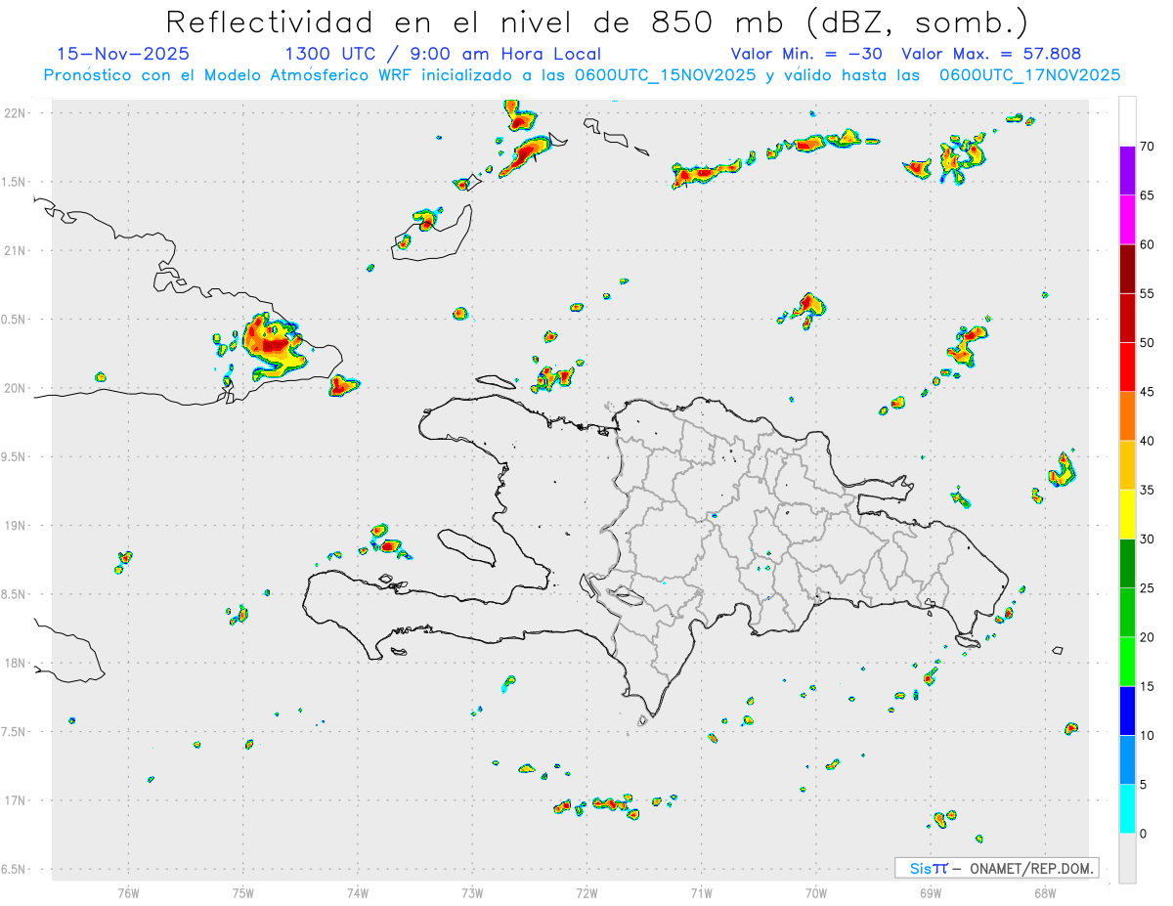Click the map title 'Reflectividad en el nivel de 850 mb'
Image resolution: width=1173 pixels, height=906 pixels.
tap(474, 22)
